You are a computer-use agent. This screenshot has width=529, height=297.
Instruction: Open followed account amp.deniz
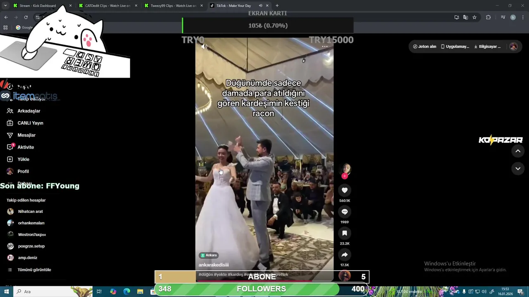click(x=22, y=258)
